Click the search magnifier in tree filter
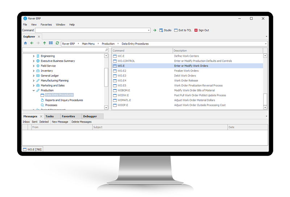 (107, 50)
